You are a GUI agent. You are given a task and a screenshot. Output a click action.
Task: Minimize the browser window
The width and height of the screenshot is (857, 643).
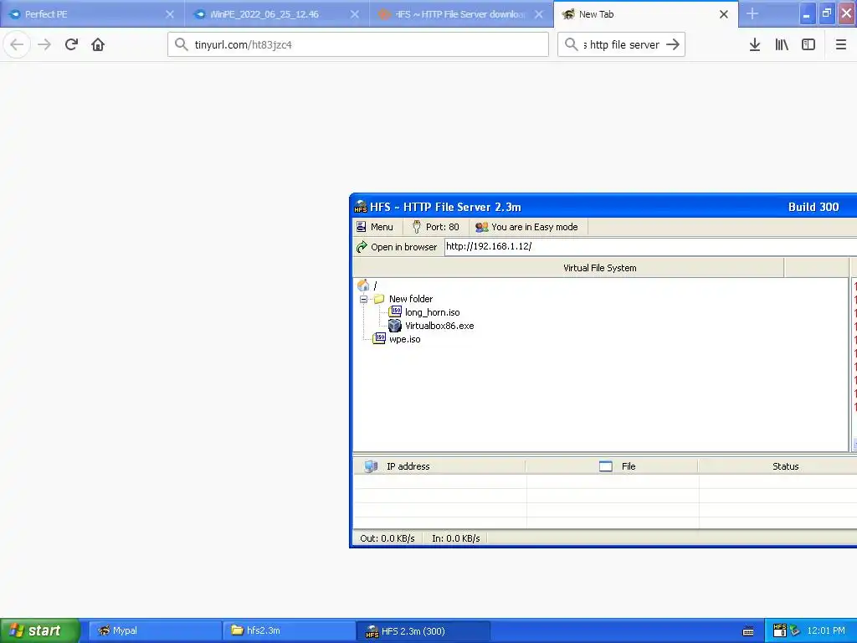click(807, 14)
